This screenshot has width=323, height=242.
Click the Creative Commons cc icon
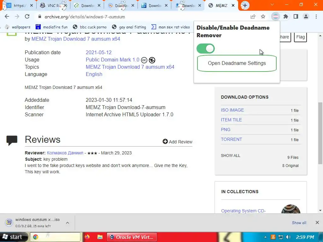(144, 60)
